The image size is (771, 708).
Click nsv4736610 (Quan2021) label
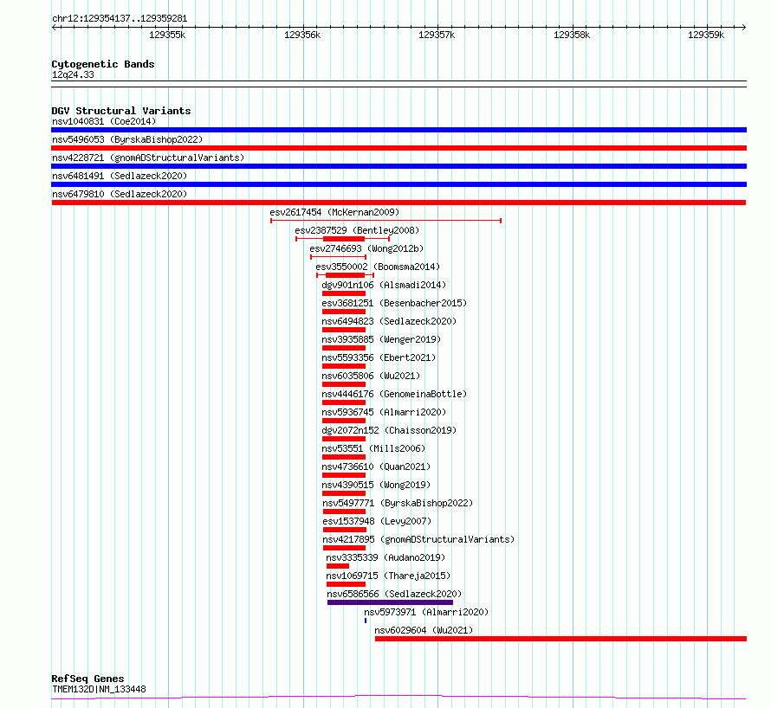point(376,467)
